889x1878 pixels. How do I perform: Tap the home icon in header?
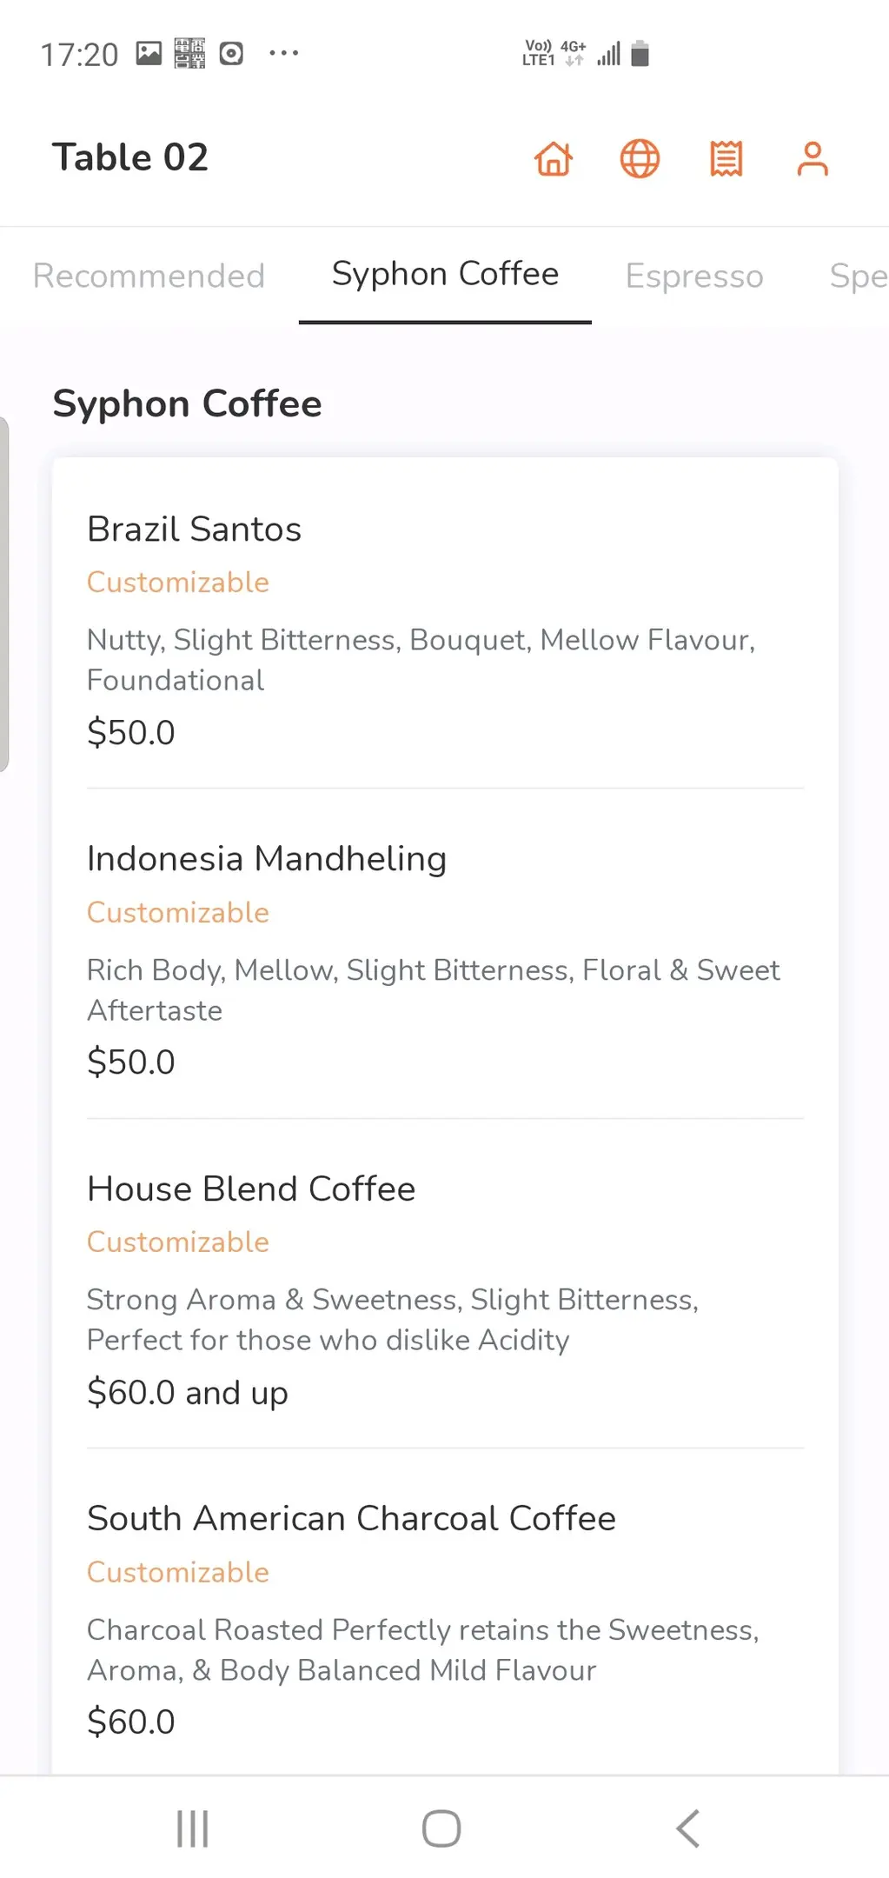[x=554, y=159]
